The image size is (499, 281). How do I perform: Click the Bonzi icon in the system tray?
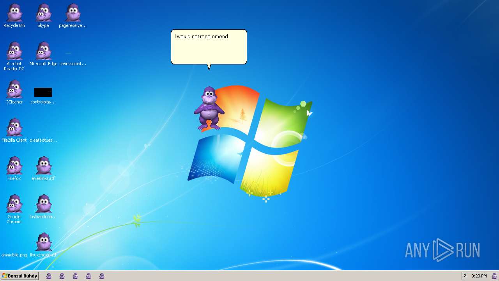pyautogui.click(x=494, y=276)
